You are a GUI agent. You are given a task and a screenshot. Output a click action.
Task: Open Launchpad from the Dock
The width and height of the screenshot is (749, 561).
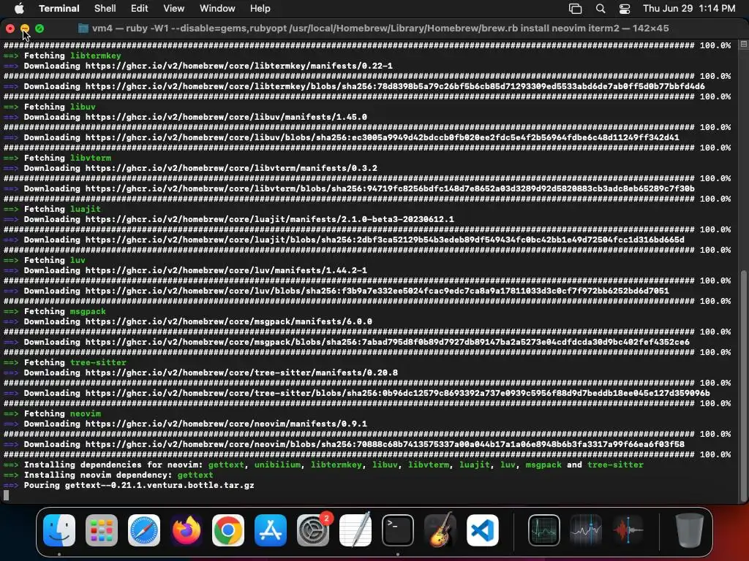point(101,530)
